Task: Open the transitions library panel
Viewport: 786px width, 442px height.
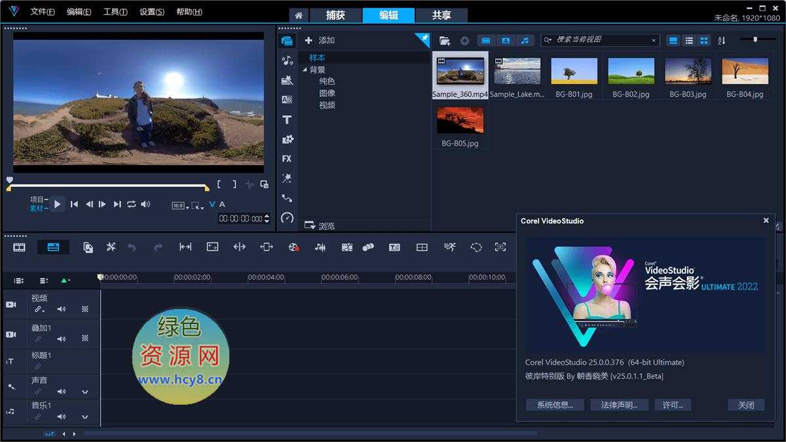Action: point(287,100)
